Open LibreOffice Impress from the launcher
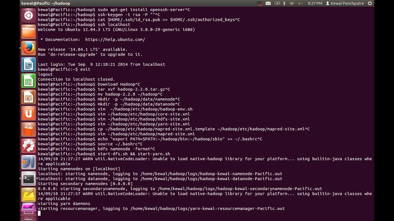This screenshot has height=221, width=394. (x=29, y=98)
